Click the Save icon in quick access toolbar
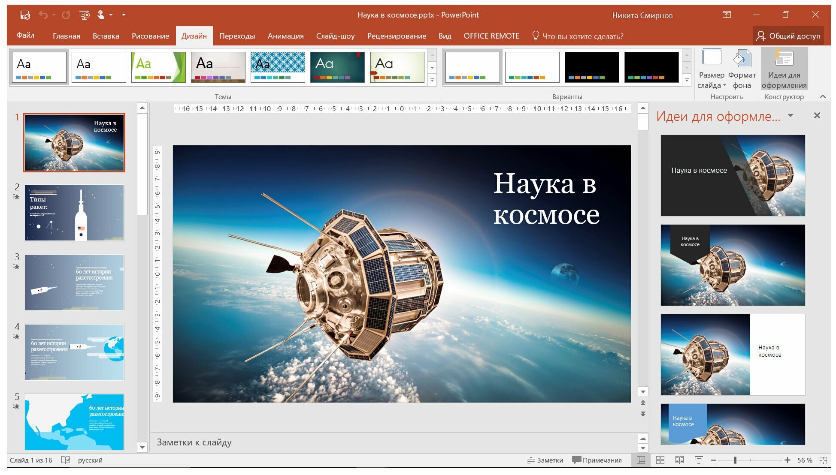 pyautogui.click(x=25, y=15)
